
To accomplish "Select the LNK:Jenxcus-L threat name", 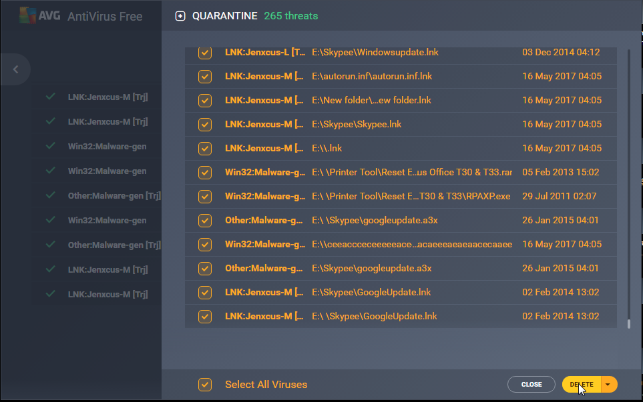I will (x=265, y=53).
